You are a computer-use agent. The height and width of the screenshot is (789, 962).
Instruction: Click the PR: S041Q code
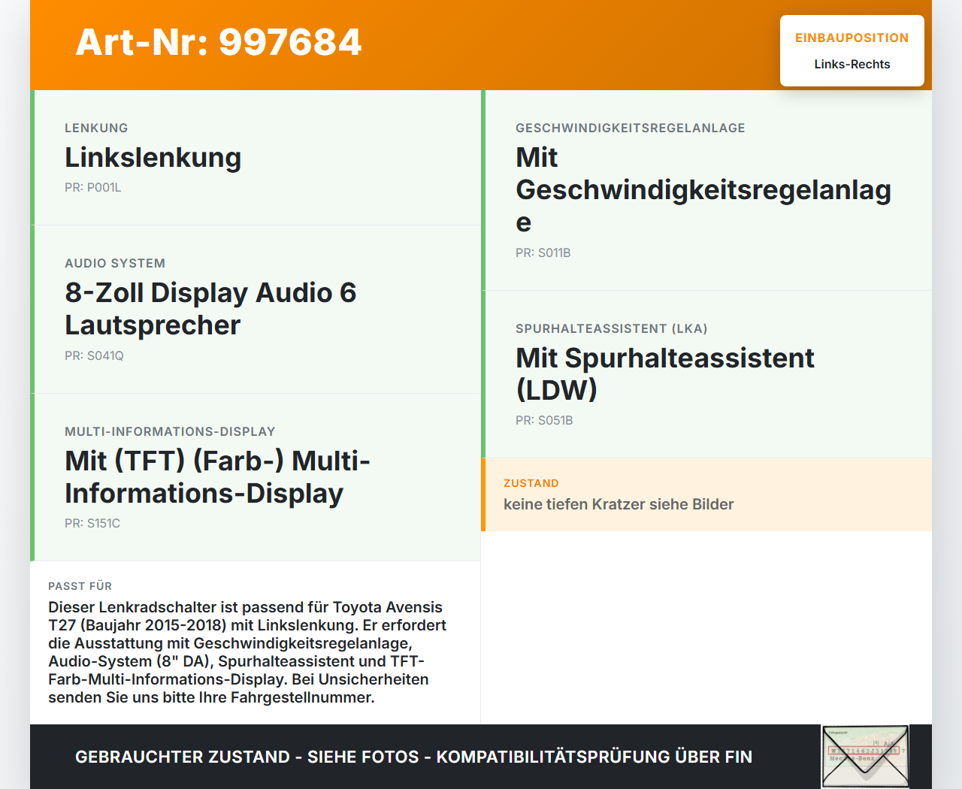tap(94, 356)
